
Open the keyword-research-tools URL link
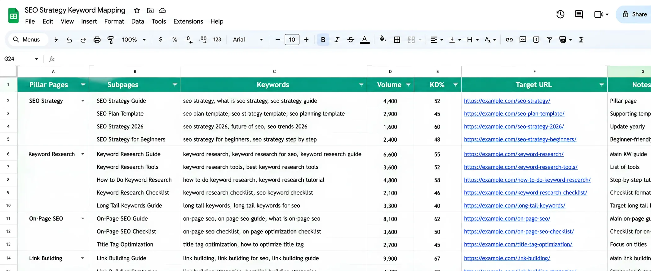tap(520, 167)
